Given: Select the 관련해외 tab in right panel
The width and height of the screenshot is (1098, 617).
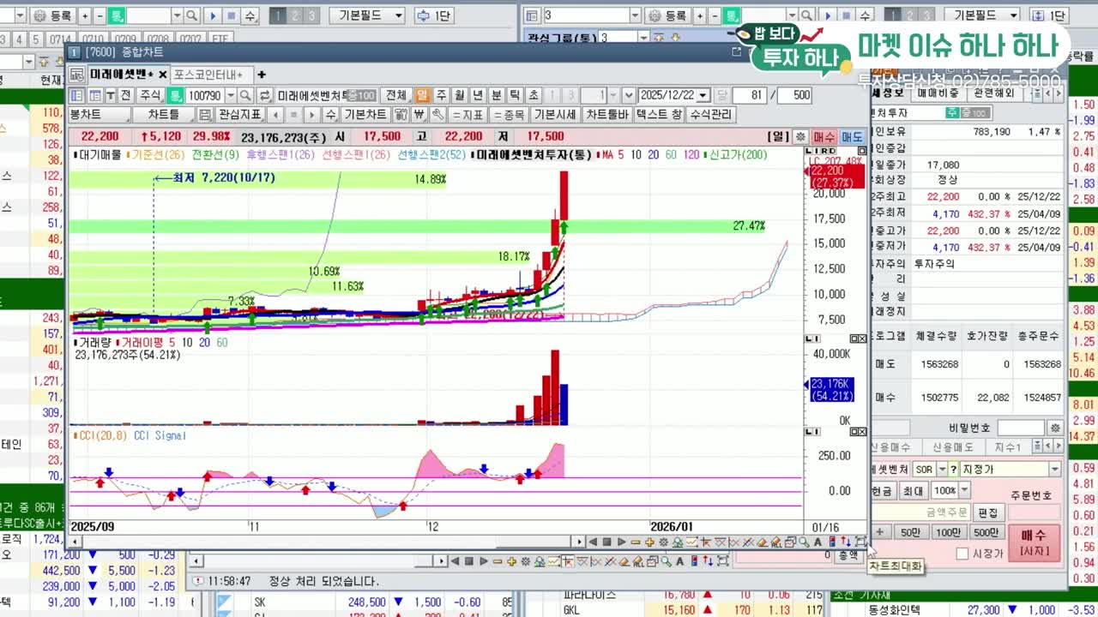Looking at the screenshot, I should (994, 93).
